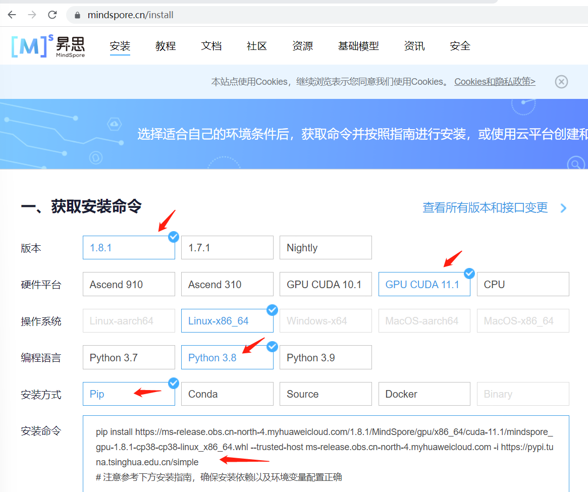Click the 编程语言 row label
Image resolution: width=588 pixels, height=492 pixels.
pos(41,358)
